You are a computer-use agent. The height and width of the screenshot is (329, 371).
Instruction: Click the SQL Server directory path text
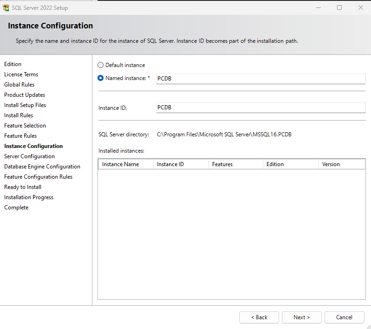click(x=224, y=134)
